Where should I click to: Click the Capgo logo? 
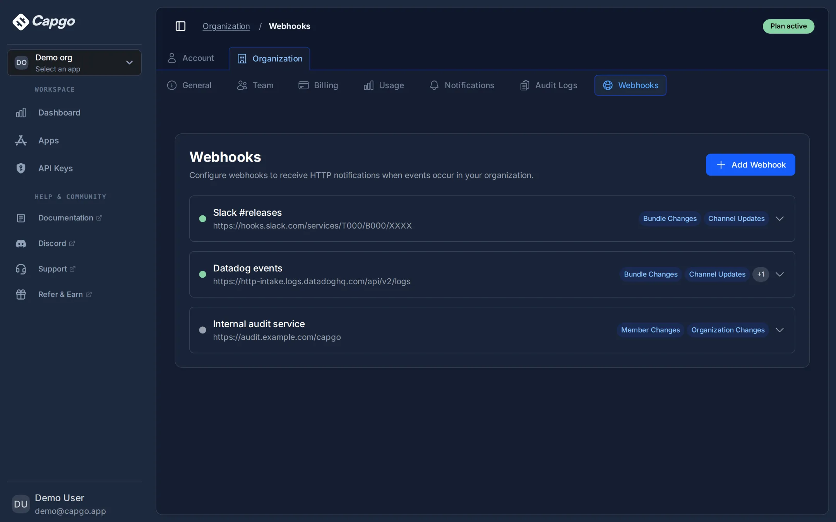(44, 22)
